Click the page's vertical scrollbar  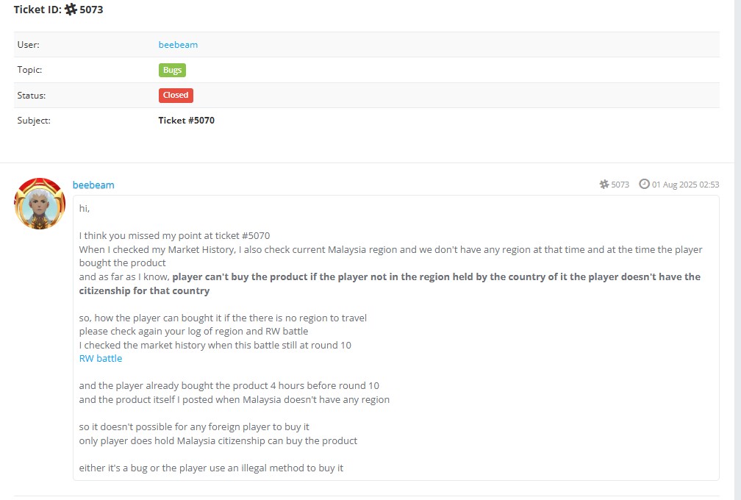pyautogui.click(x=738, y=250)
